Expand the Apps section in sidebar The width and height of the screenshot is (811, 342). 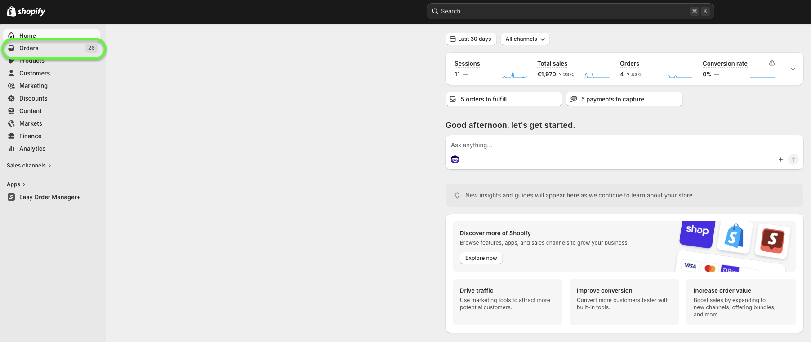coord(16,184)
